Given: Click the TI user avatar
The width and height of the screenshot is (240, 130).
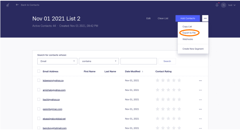Looking at the screenshot, I should tap(224, 5).
